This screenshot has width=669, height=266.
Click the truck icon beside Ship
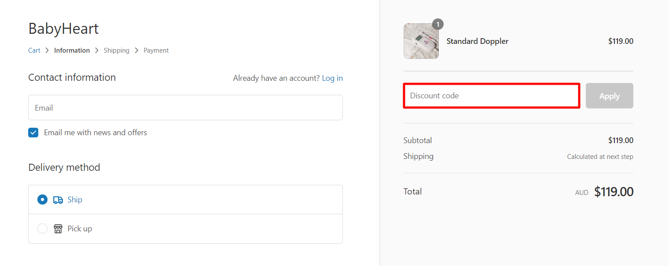click(58, 200)
